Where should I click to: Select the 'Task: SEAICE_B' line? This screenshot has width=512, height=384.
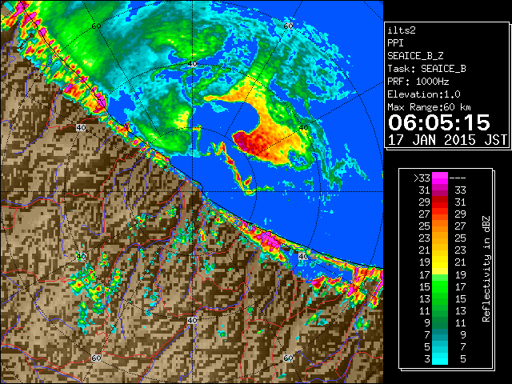tap(426, 69)
